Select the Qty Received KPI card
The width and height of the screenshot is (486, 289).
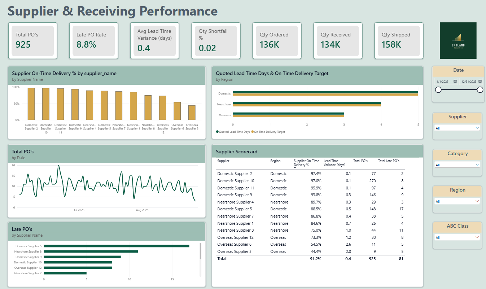338,41
